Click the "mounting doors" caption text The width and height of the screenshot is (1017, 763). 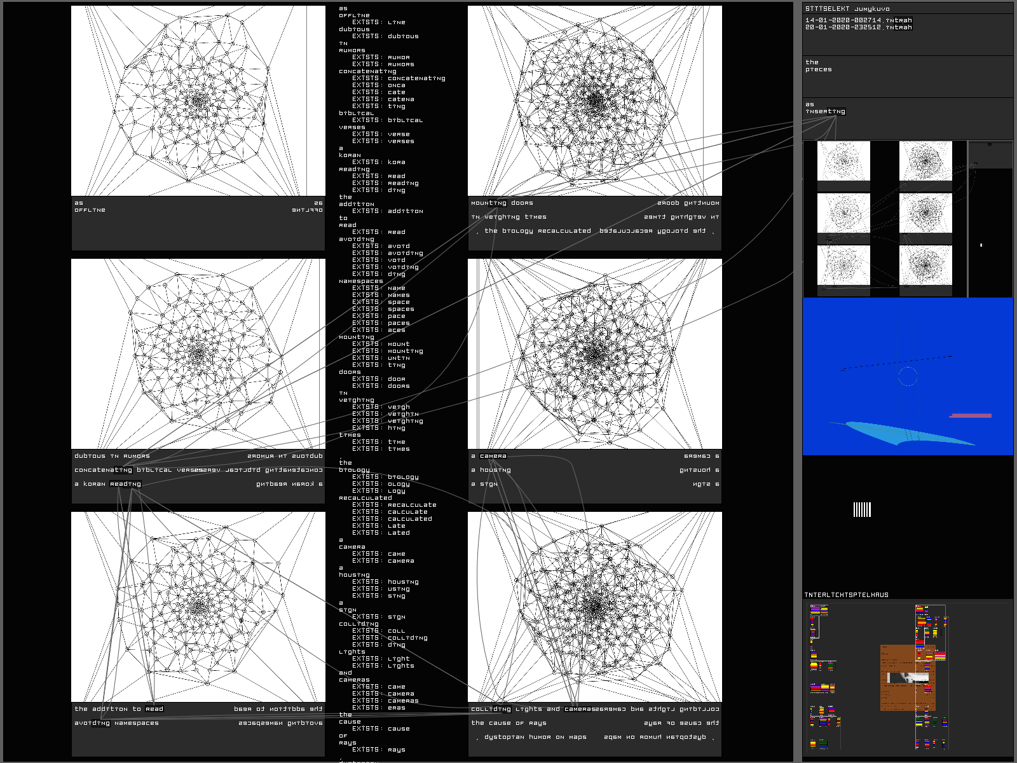502,203
